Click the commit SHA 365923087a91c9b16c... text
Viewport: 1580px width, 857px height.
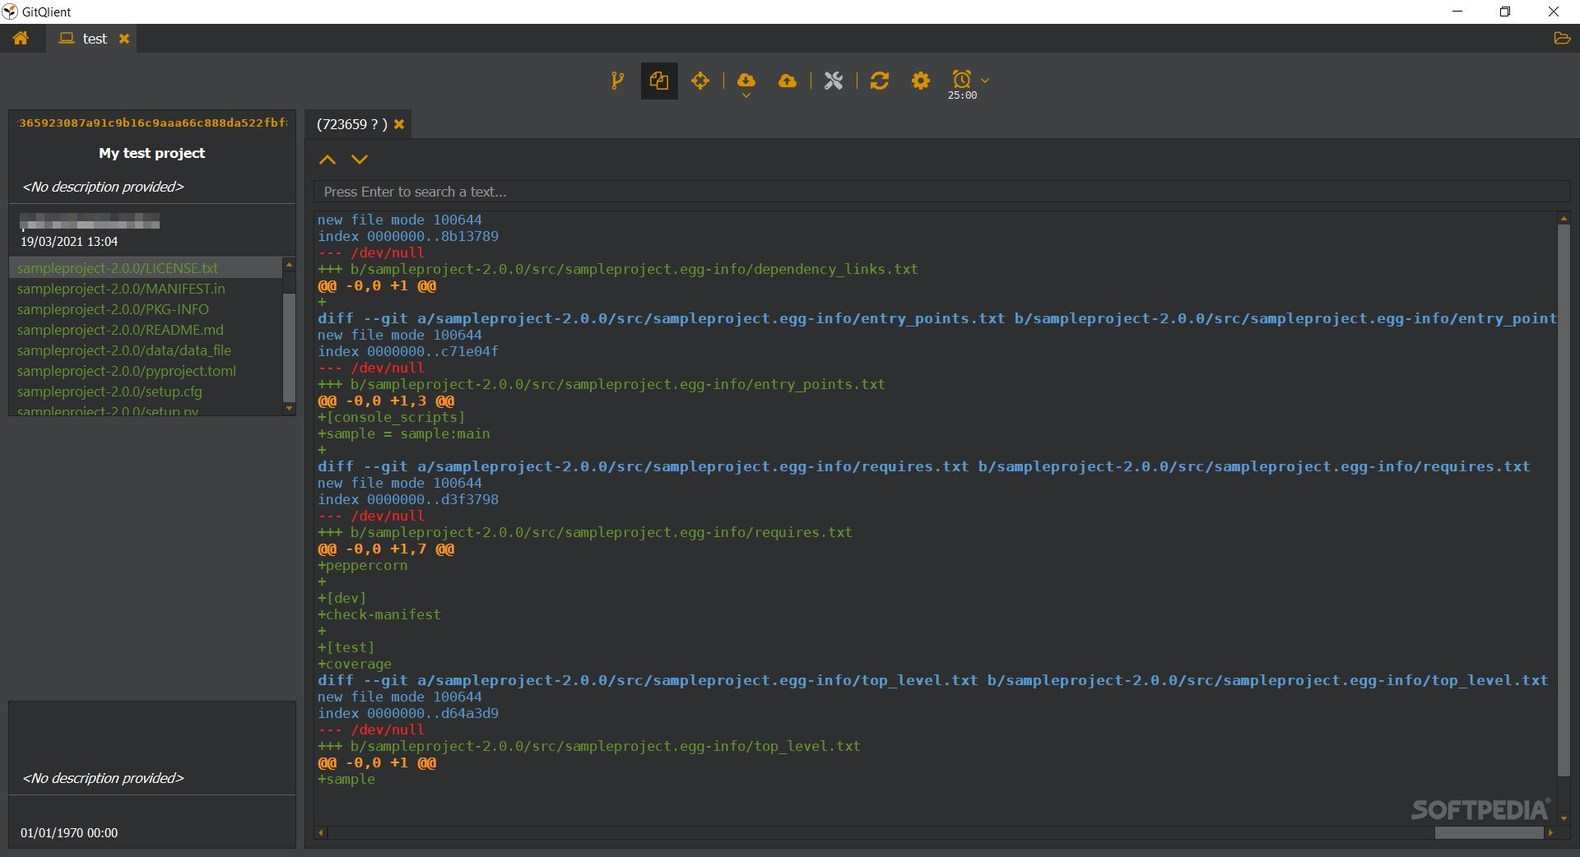(x=152, y=123)
